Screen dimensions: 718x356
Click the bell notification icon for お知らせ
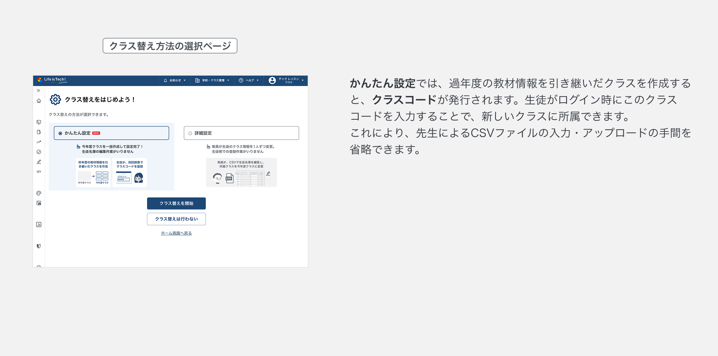[165, 81]
